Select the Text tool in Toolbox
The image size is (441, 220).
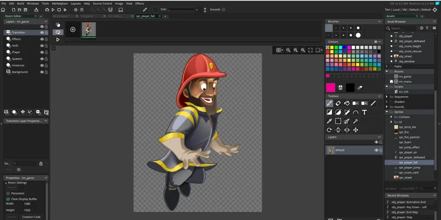[364, 112]
